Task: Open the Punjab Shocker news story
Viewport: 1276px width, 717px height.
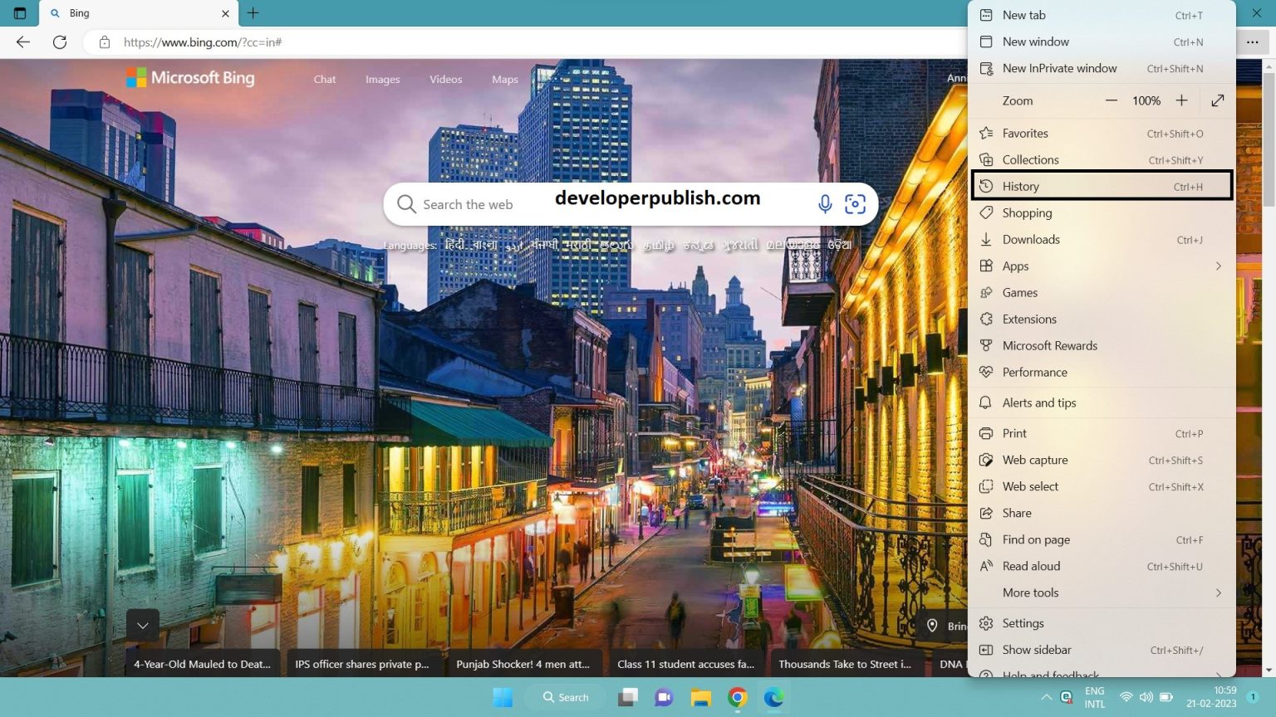Action: [x=523, y=664]
